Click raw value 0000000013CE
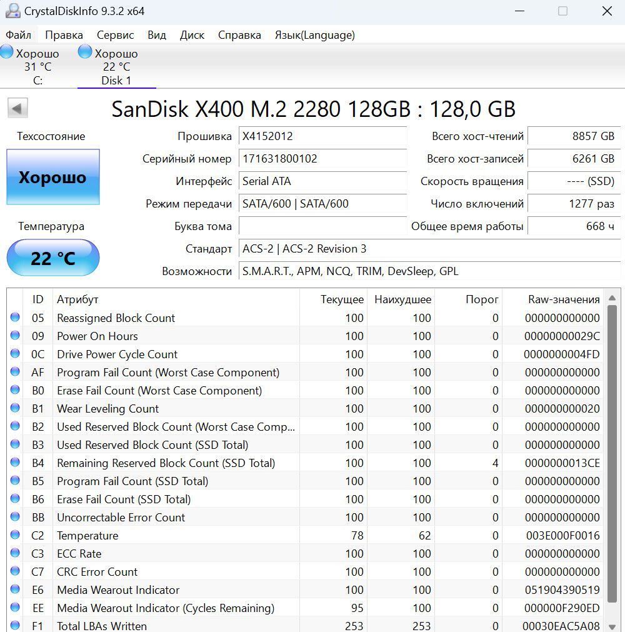625x632 pixels. point(562,463)
